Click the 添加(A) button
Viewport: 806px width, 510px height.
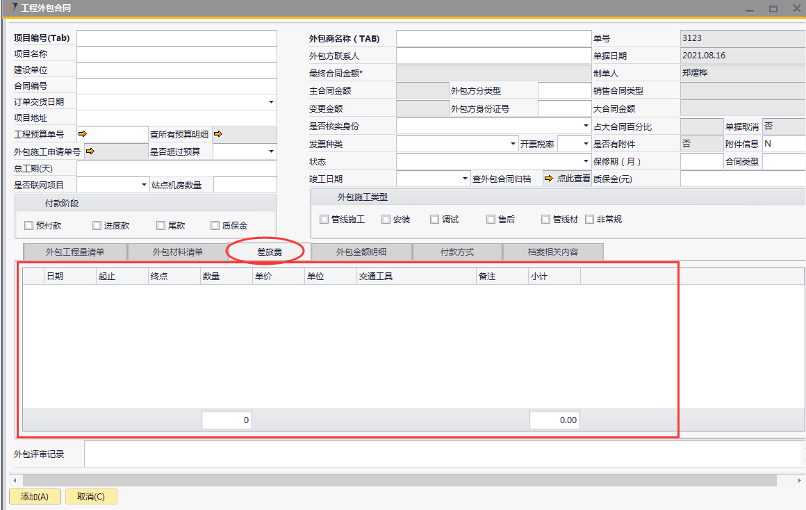tap(35, 497)
